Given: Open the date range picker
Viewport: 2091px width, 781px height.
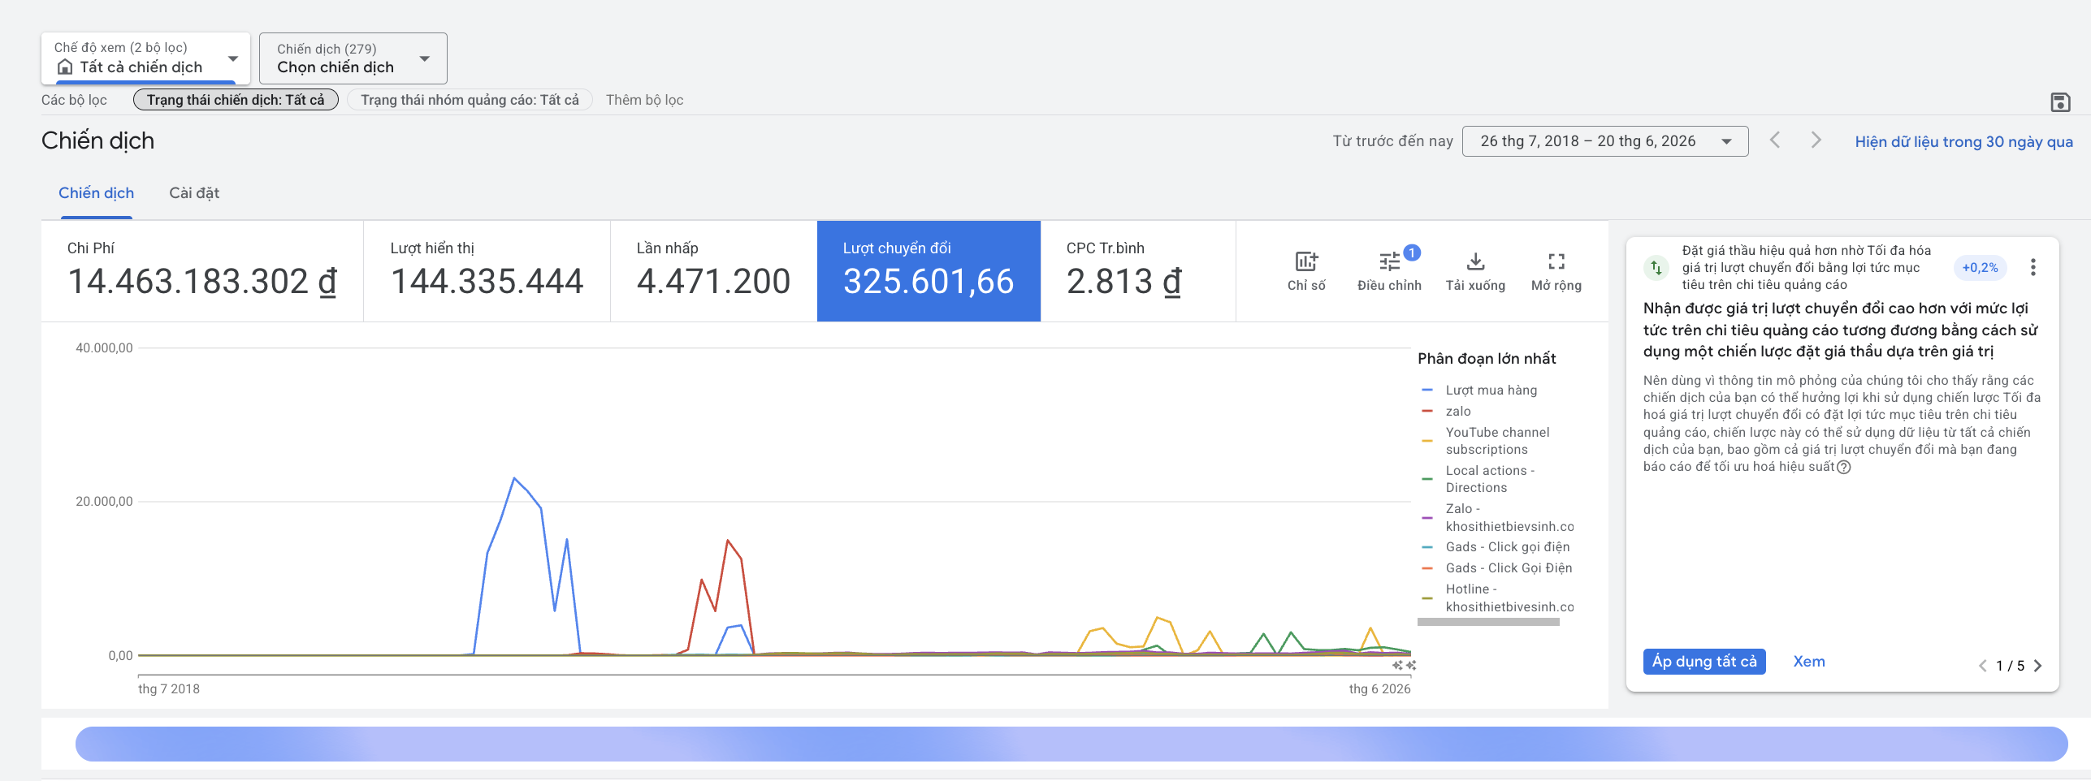Looking at the screenshot, I should [x=1604, y=141].
